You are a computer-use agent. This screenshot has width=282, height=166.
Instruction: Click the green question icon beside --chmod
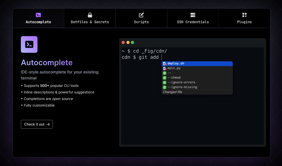tap(164, 78)
